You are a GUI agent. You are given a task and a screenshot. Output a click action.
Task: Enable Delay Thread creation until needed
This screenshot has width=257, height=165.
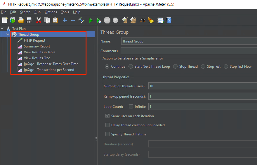click(x=107, y=125)
